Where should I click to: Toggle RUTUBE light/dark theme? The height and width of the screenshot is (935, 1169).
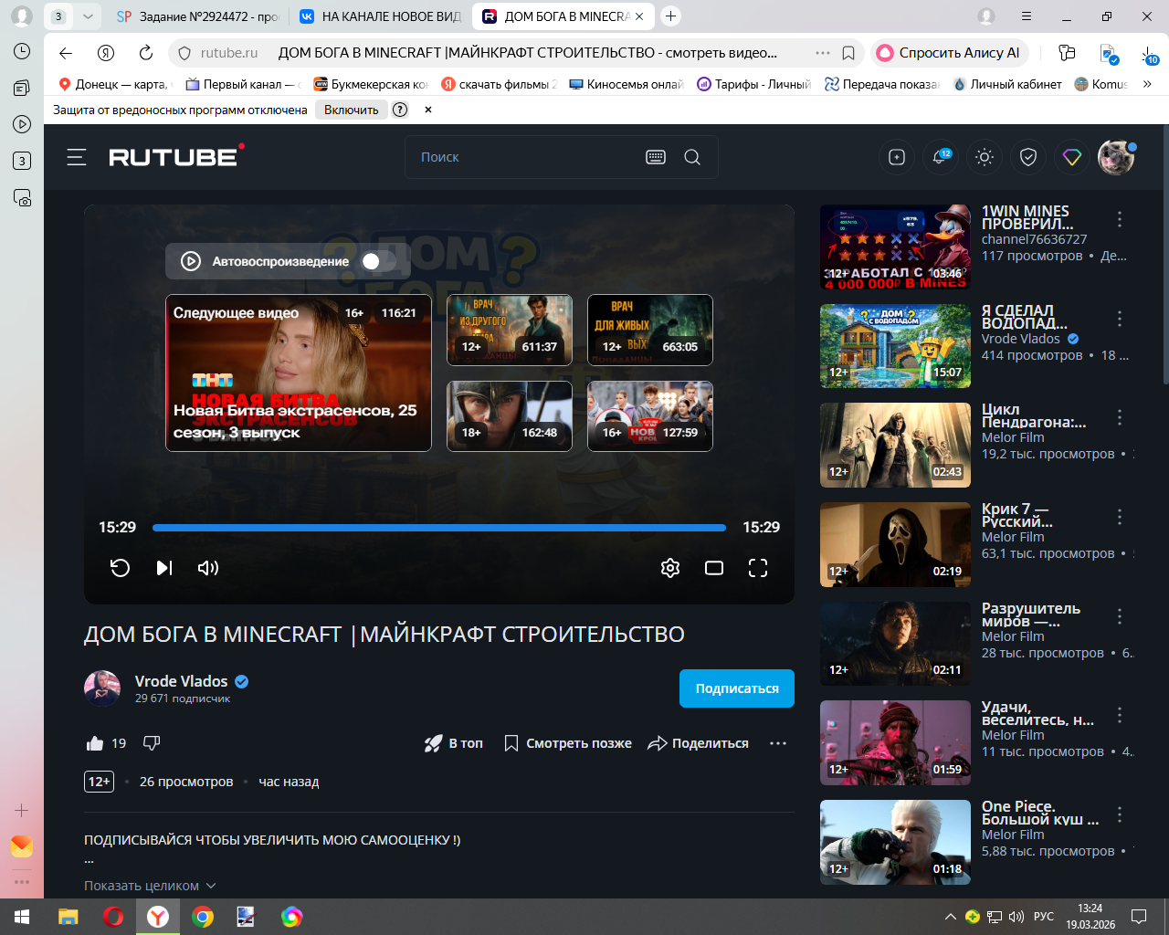985,157
